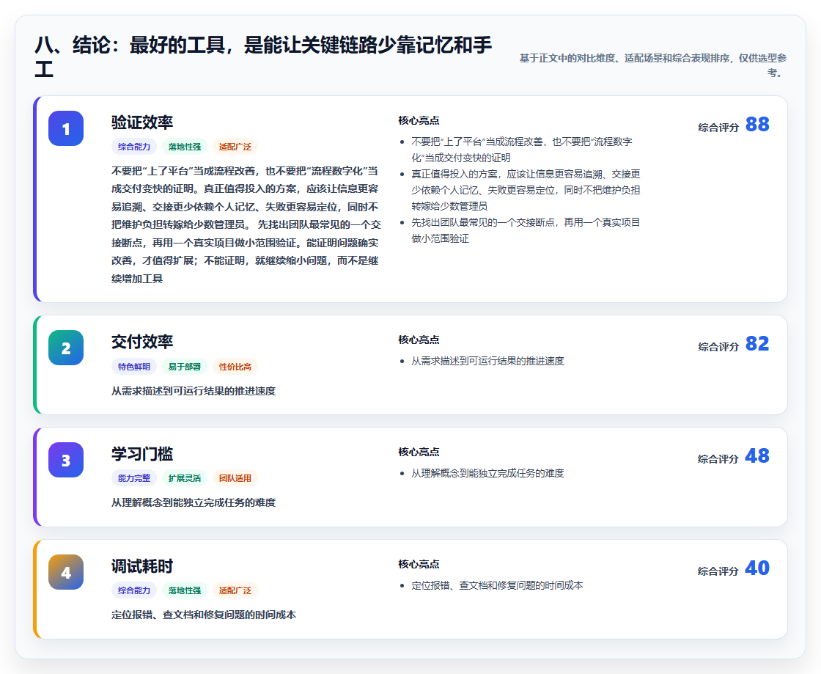Screen dimensions: 821x674
Task: Click 核心亮点 heading in 调试耗时 card
Action: point(419,564)
